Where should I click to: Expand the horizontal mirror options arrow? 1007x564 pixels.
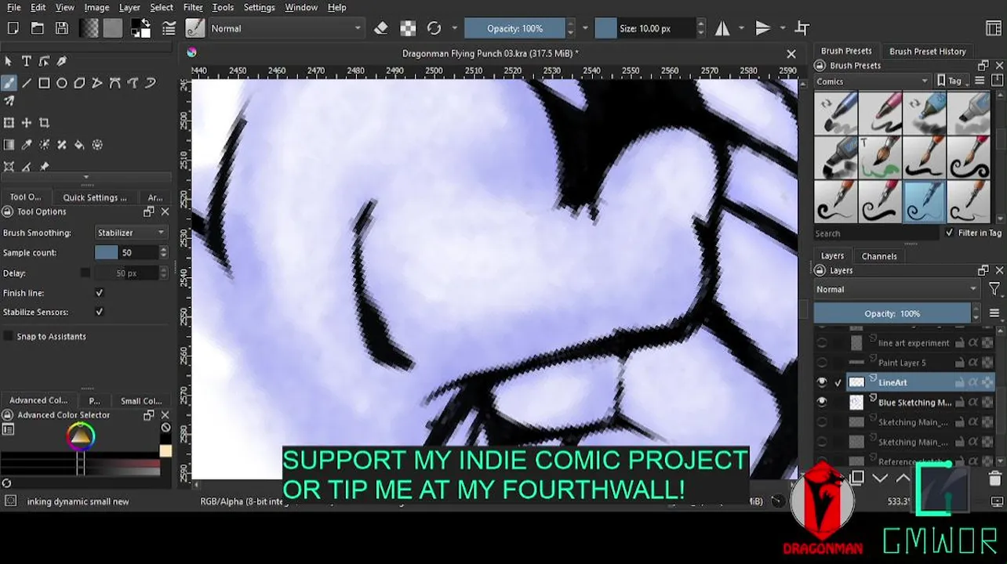point(743,28)
